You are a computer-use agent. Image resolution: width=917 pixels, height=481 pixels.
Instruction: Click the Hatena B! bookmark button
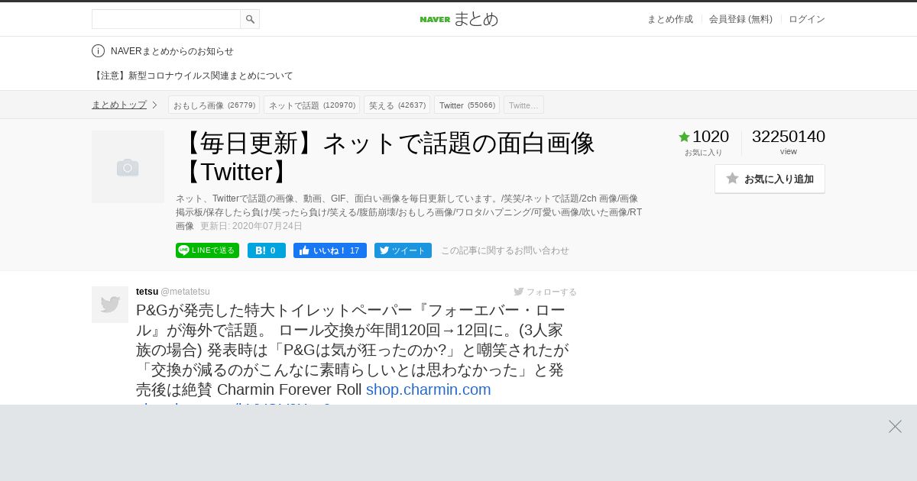pyautogui.click(x=267, y=250)
